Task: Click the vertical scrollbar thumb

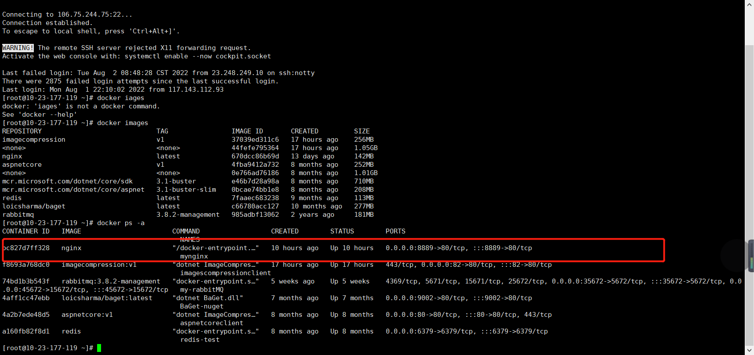Action: click(x=749, y=176)
